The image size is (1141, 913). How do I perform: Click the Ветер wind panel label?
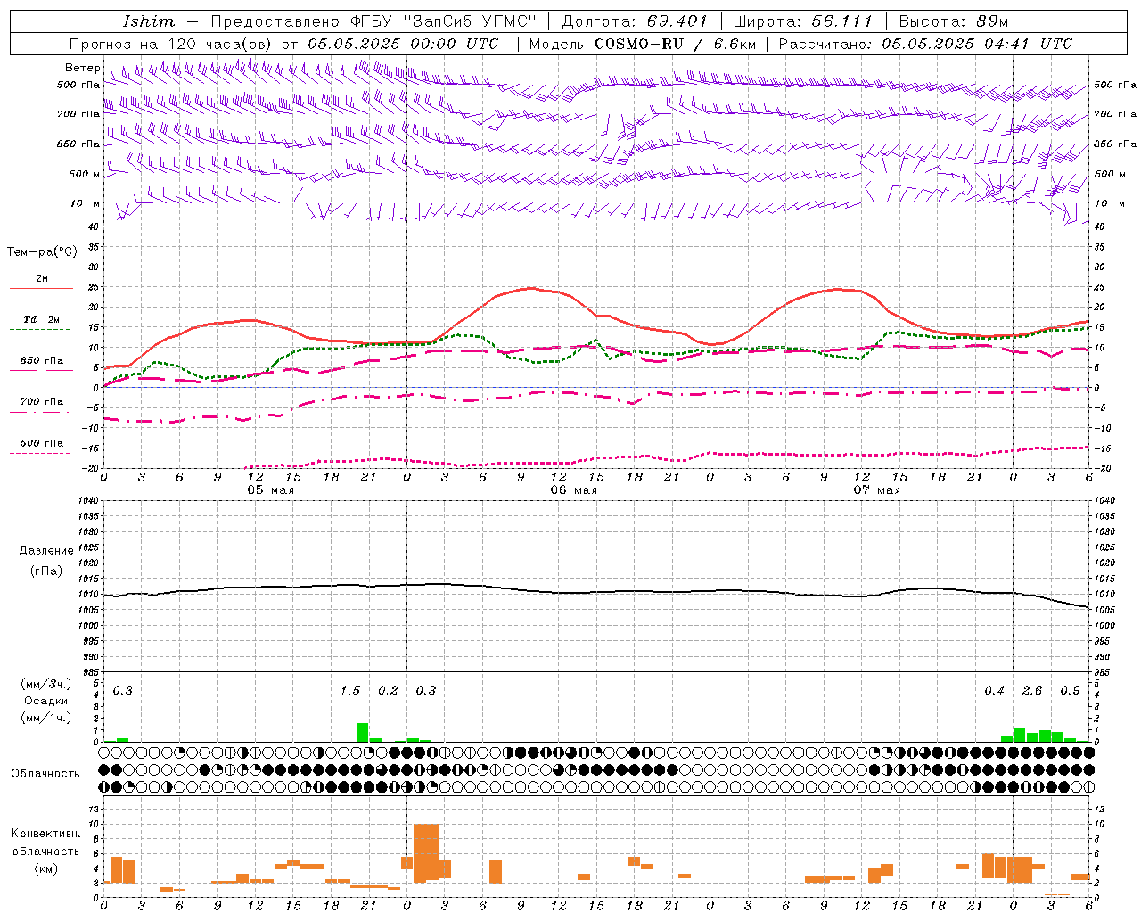coord(82,68)
